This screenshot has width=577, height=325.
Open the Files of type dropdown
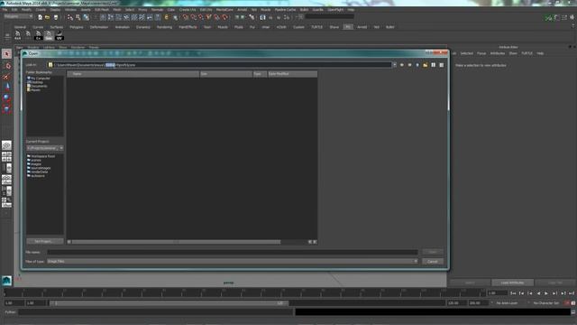(x=233, y=261)
